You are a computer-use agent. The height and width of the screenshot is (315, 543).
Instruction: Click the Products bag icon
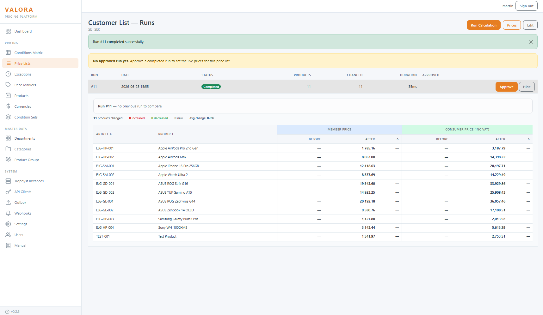pyautogui.click(x=8, y=96)
